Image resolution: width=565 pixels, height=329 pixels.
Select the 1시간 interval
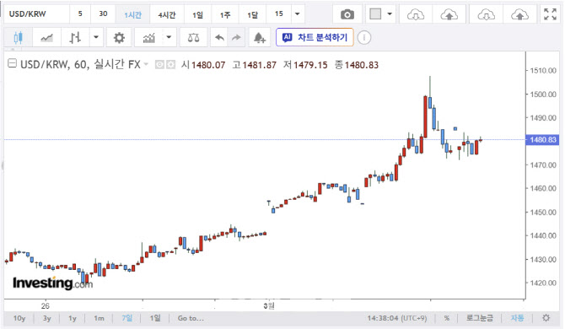click(x=132, y=14)
